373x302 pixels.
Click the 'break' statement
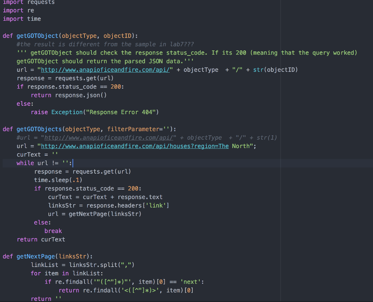[53, 231]
